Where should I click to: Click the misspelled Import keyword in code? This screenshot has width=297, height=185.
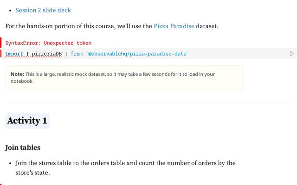coord(15,54)
